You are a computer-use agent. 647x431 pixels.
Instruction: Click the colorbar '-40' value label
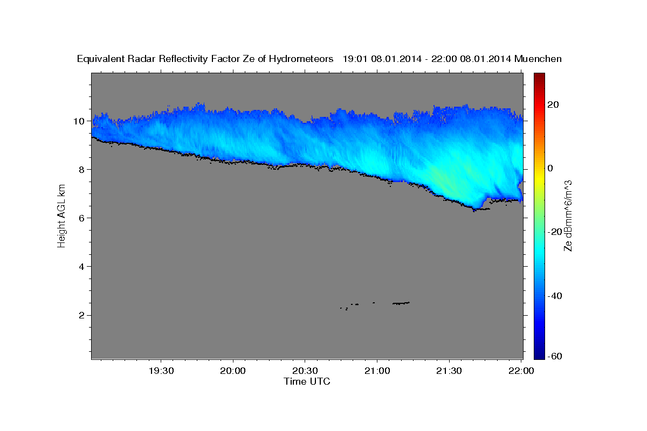[x=554, y=296]
